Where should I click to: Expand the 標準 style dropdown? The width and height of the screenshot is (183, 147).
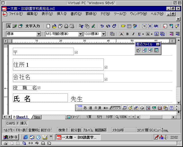(x=39, y=34)
